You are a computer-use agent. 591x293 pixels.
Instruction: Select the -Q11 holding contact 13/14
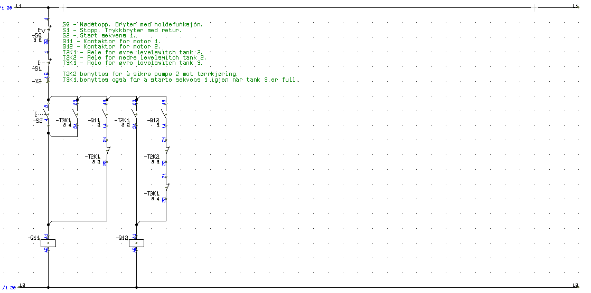click(x=106, y=114)
